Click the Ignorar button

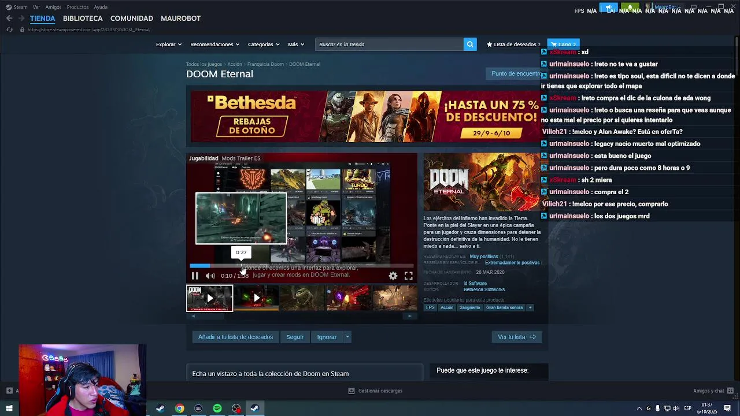point(327,337)
